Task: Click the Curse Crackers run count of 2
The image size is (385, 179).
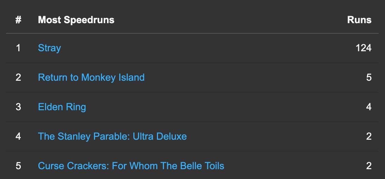Action: click(x=368, y=166)
